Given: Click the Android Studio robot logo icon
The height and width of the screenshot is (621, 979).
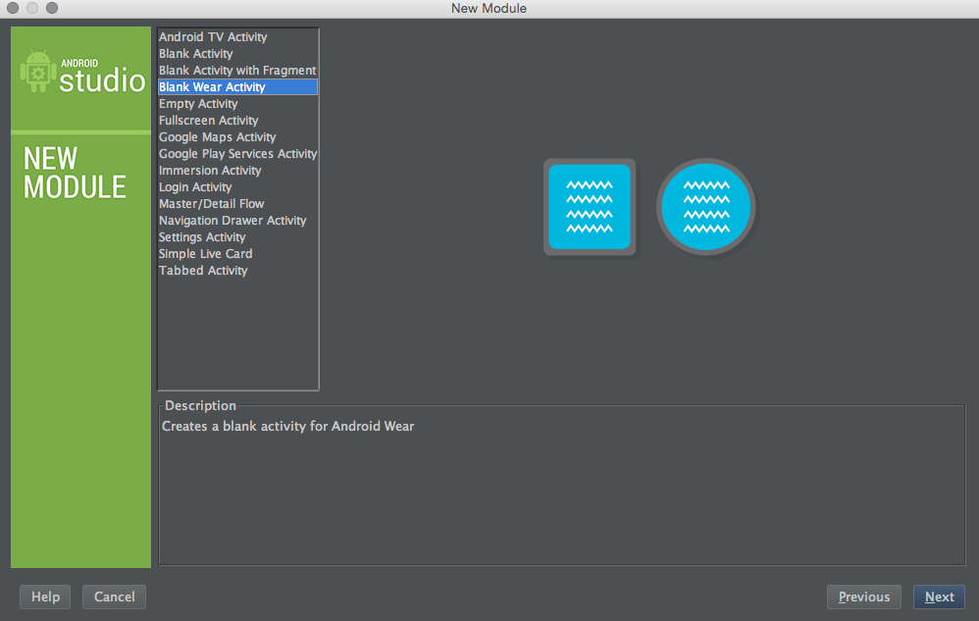Looking at the screenshot, I should pyautogui.click(x=37, y=72).
